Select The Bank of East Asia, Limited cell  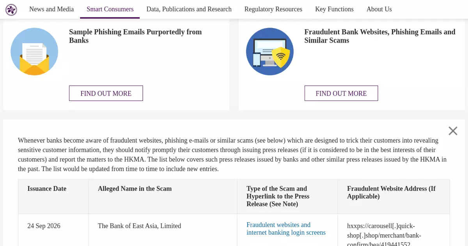point(140,226)
